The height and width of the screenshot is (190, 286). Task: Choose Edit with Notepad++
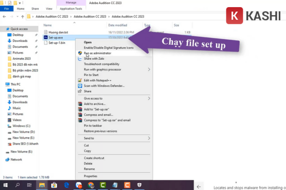[114, 80]
